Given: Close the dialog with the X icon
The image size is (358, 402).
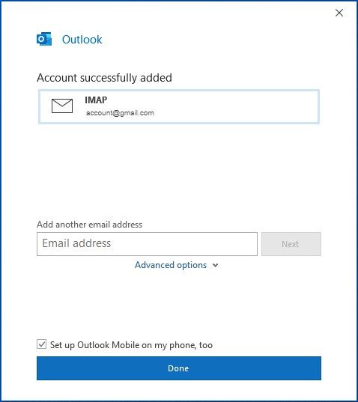Looking at the screenshot, I should click(339, 13).
